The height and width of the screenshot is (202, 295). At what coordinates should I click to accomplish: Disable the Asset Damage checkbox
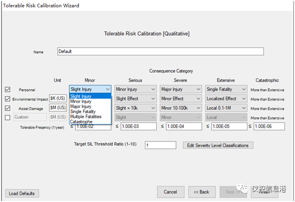[x=7, y=108]
